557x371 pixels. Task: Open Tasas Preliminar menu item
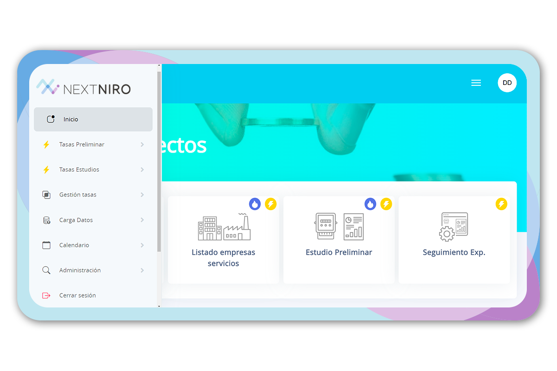click(93, 145)
